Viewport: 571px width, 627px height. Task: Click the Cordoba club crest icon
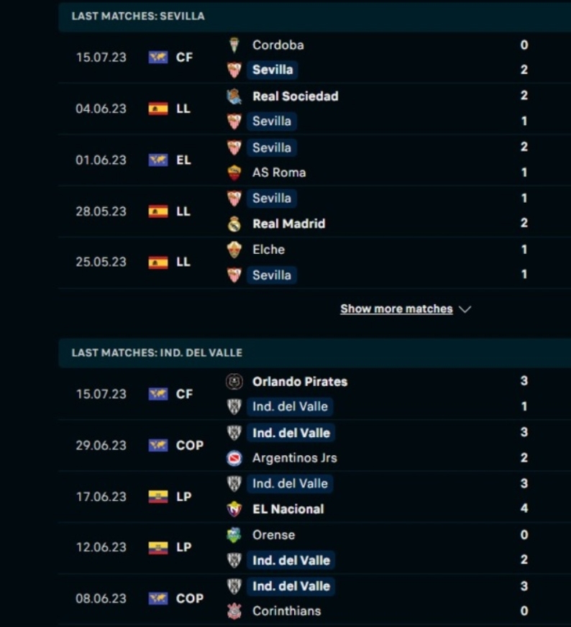coord(234,45)
